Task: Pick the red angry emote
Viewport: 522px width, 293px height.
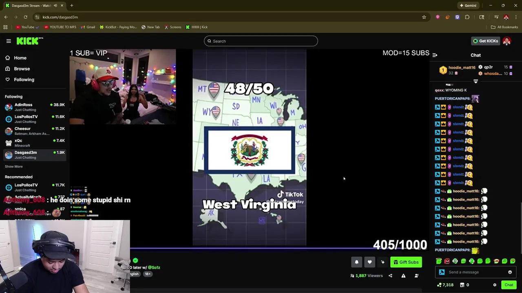Action: 447,261
